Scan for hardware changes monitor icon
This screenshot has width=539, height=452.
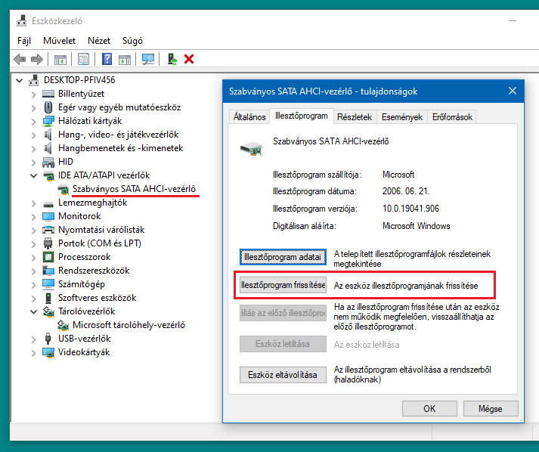(148, 60)
